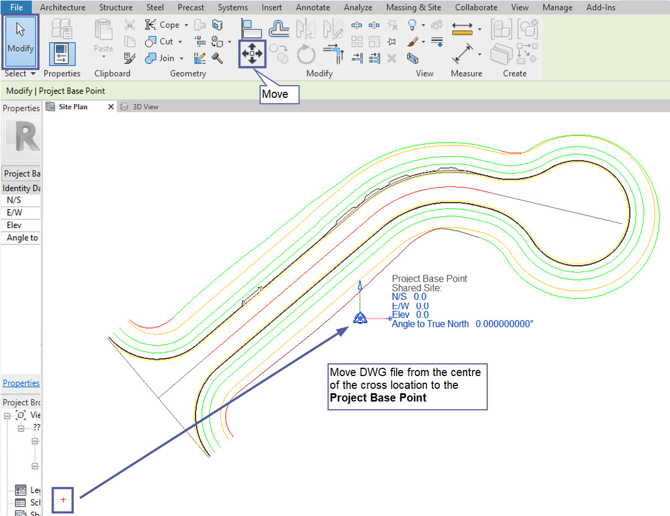670x516 pixels.
Task: Open the File menu
Action: (x=17, y=7)
